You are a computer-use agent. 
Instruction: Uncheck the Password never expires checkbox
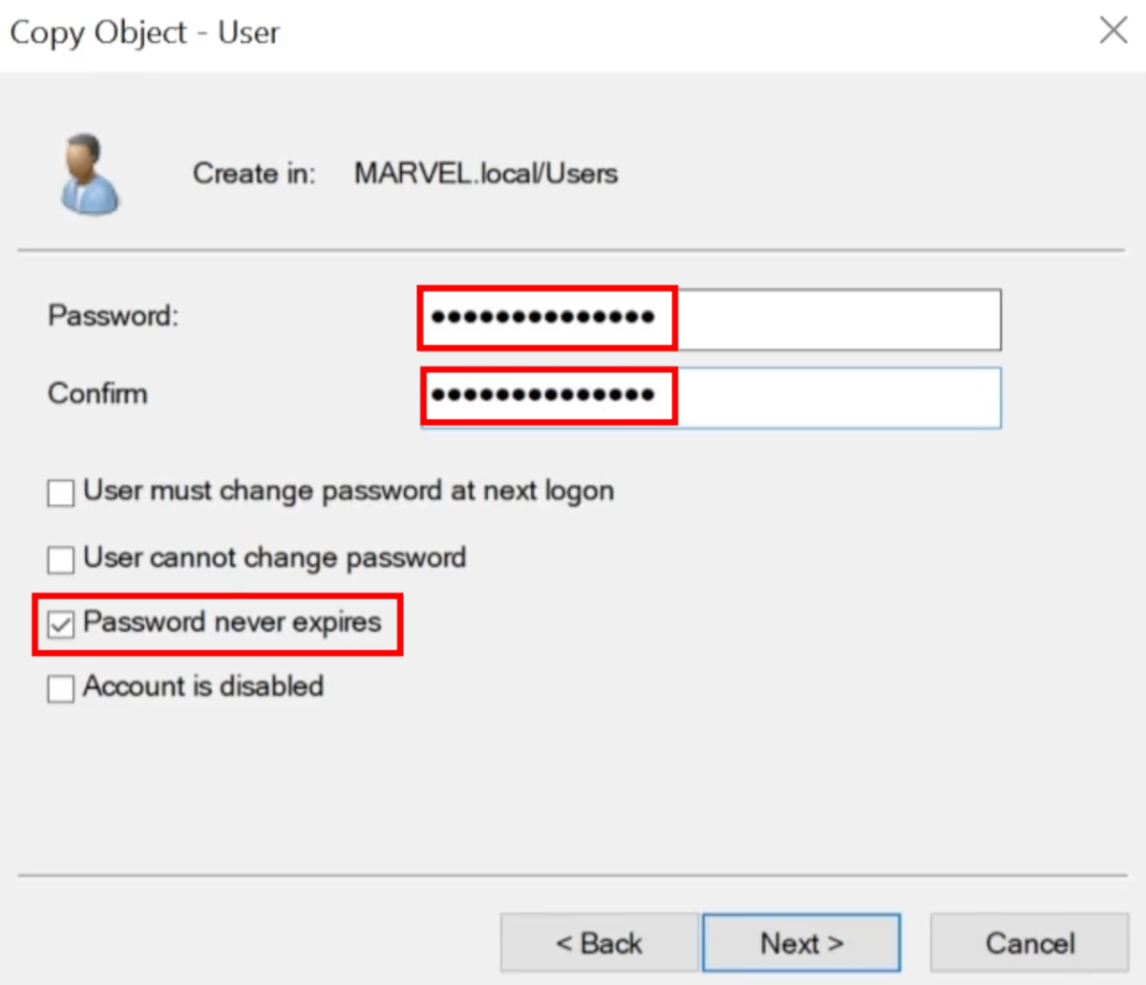pyautogui.click(x=61, y=624)
